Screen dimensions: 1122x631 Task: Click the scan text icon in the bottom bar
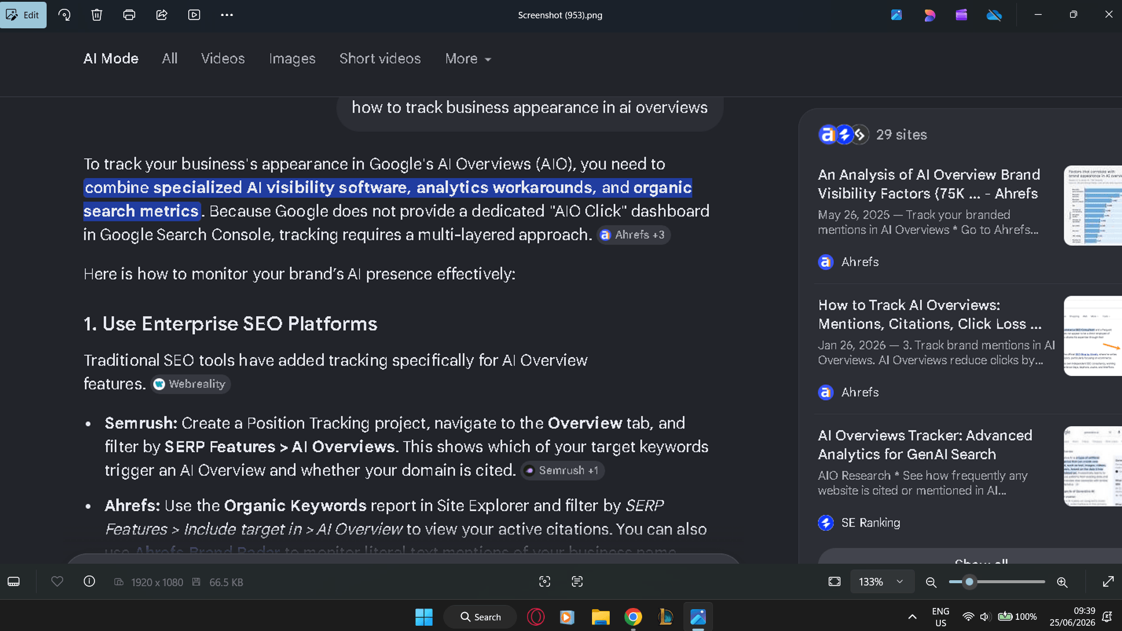[x=577, y=582]
